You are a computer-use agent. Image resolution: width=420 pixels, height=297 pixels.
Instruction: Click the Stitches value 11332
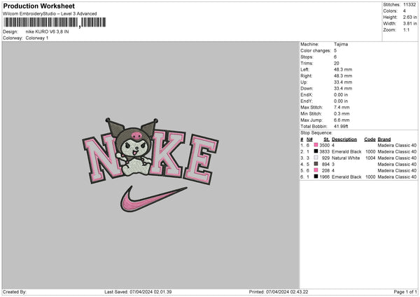(409, 5)
